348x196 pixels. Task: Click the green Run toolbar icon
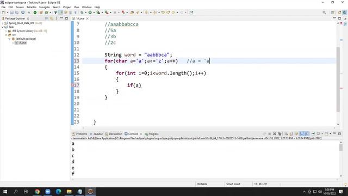(x=90, y=13)
